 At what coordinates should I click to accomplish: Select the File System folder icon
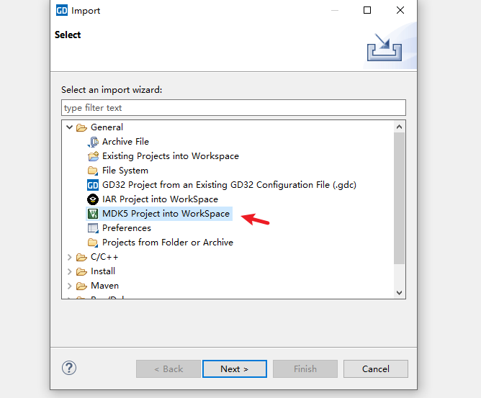pyautogui.click(x=93, y=171)
